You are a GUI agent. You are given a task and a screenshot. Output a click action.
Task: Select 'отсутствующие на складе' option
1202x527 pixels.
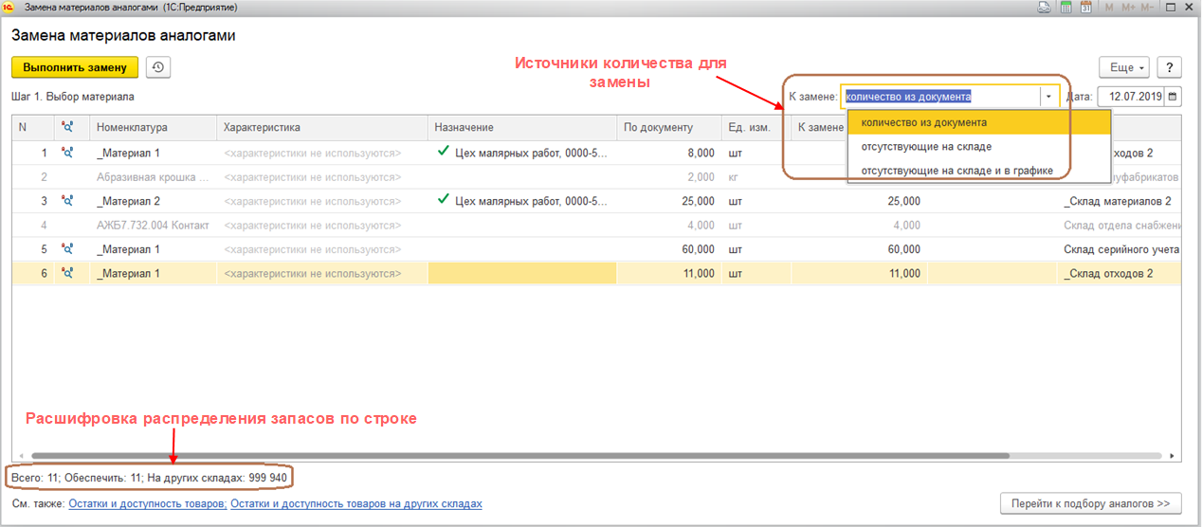pos(926,147)
